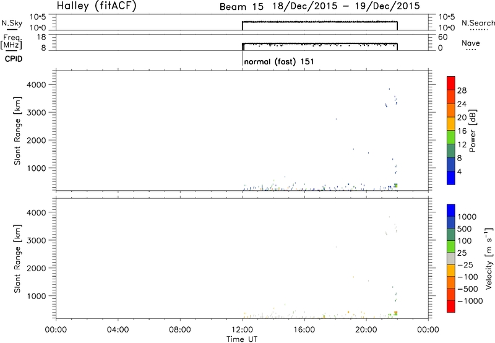495x343 pixels.
Task: Click the 04:00 time tick label
Action: tap(118, 330)
